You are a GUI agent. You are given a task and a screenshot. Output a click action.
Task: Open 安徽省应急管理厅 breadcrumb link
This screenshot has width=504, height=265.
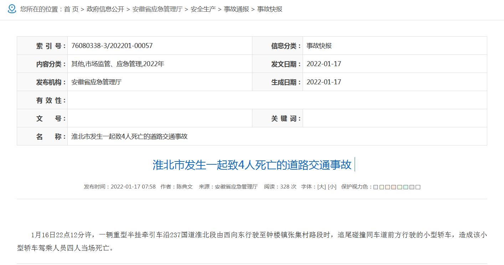click(x=158, y=9)
